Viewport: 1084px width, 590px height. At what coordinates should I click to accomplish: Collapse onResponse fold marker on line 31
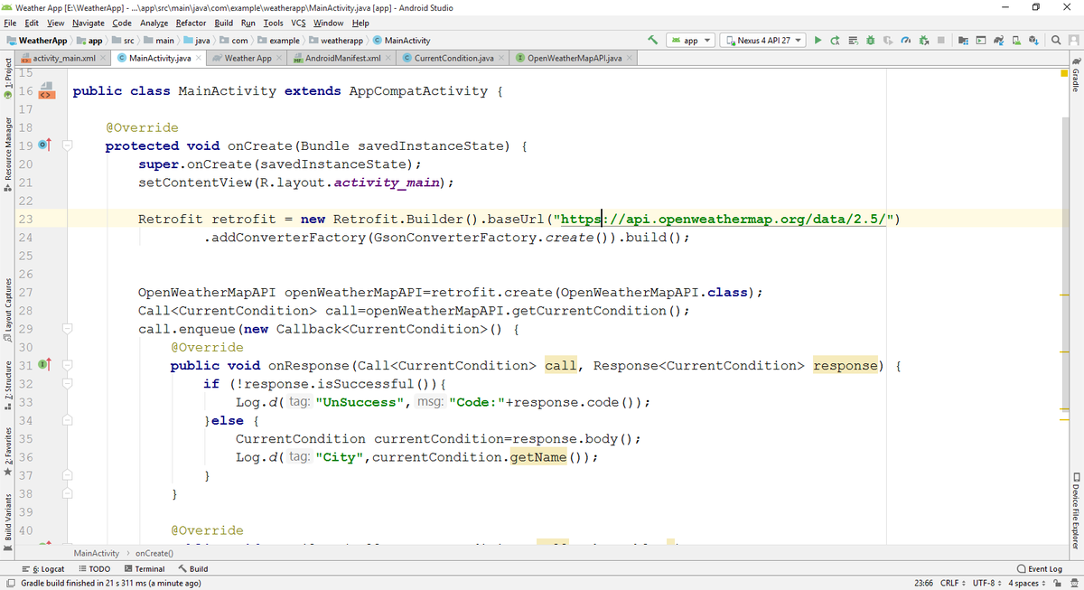(69, 365)
